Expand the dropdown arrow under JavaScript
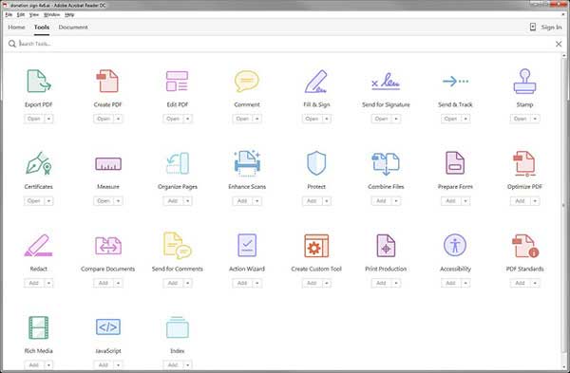Screen dimensions: 570x373 tap(118, 365)
